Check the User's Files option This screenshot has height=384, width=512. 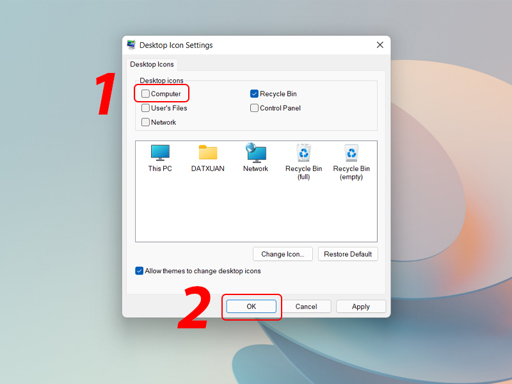pyautogui.click(x=145, y=108)
